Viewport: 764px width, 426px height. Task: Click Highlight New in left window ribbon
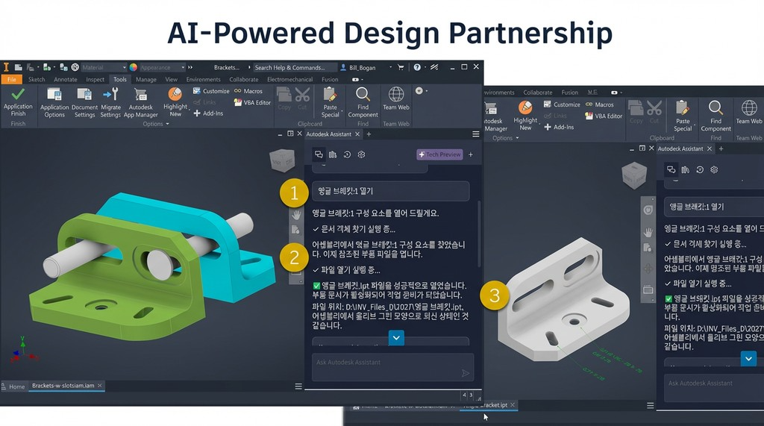tap(175, 102)
